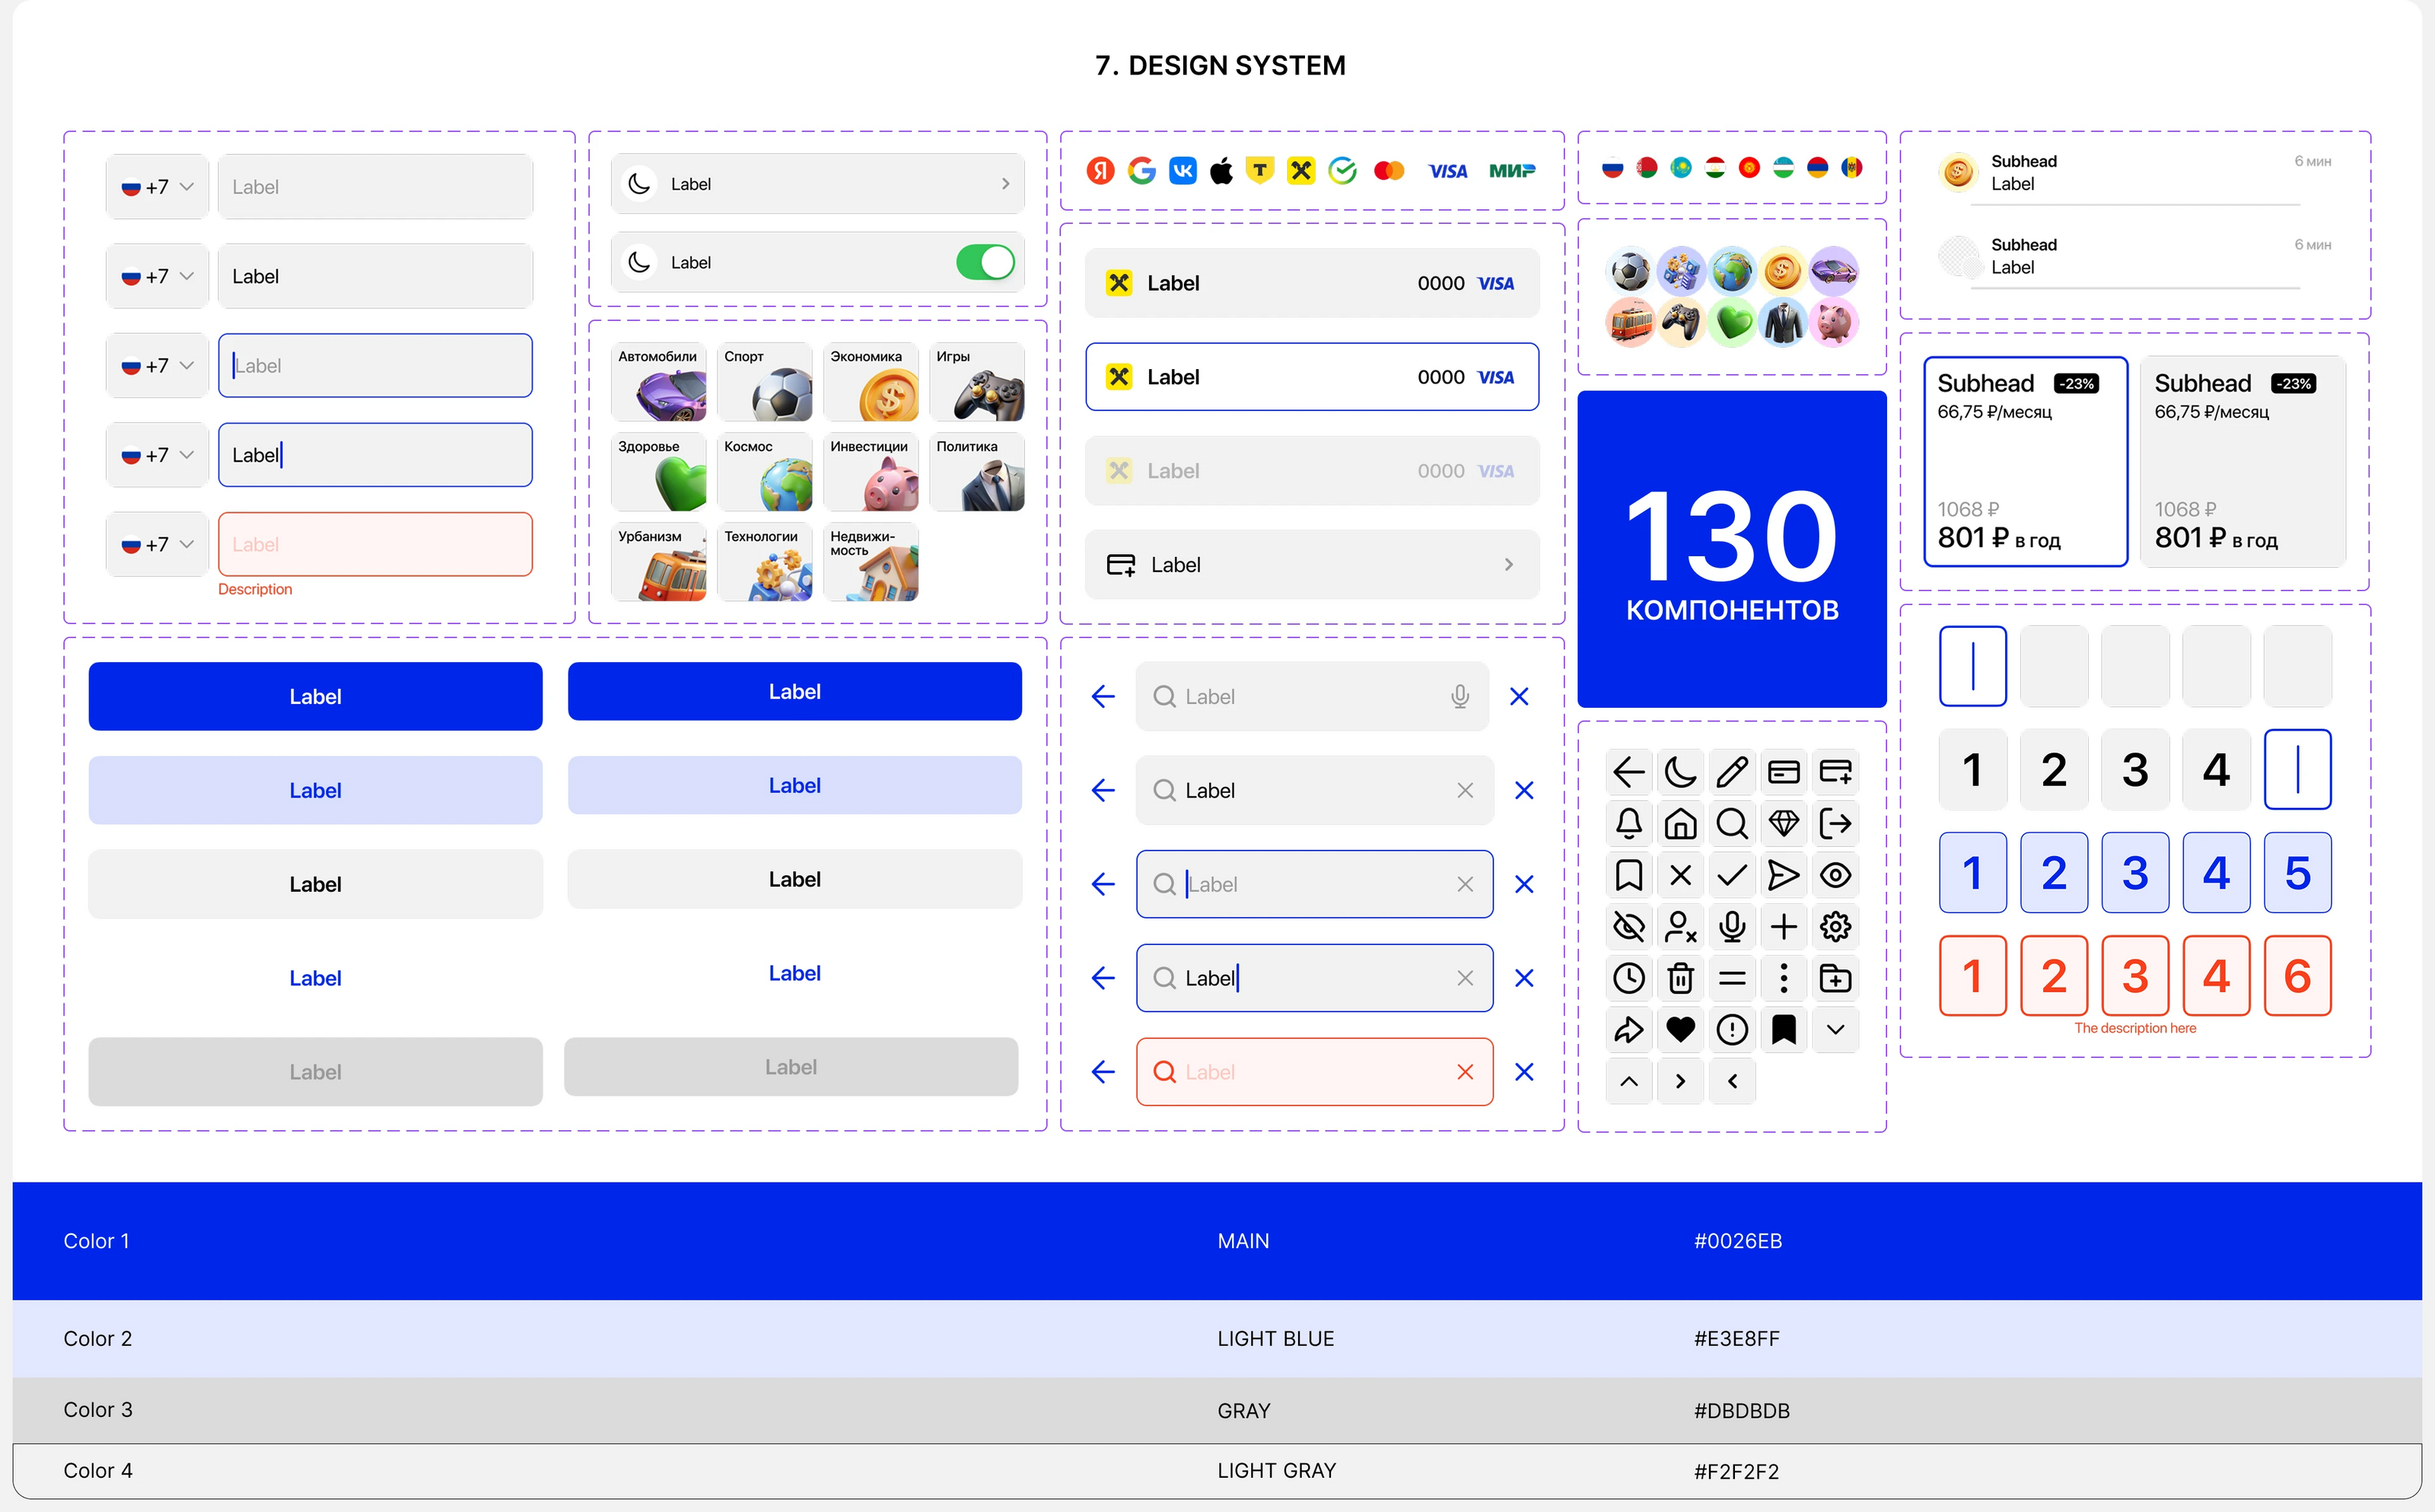Image resolution: width=2435 pixels, height=1512 pixels.
Task: Click the dark mode moon icon
Action: [1680, 771]
